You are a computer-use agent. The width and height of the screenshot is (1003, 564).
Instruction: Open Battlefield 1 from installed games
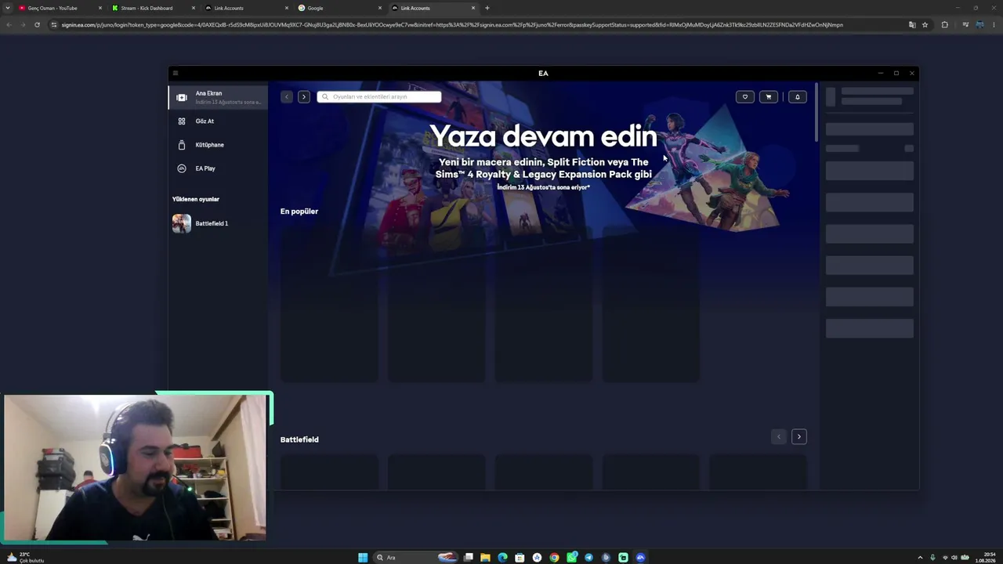218,223
